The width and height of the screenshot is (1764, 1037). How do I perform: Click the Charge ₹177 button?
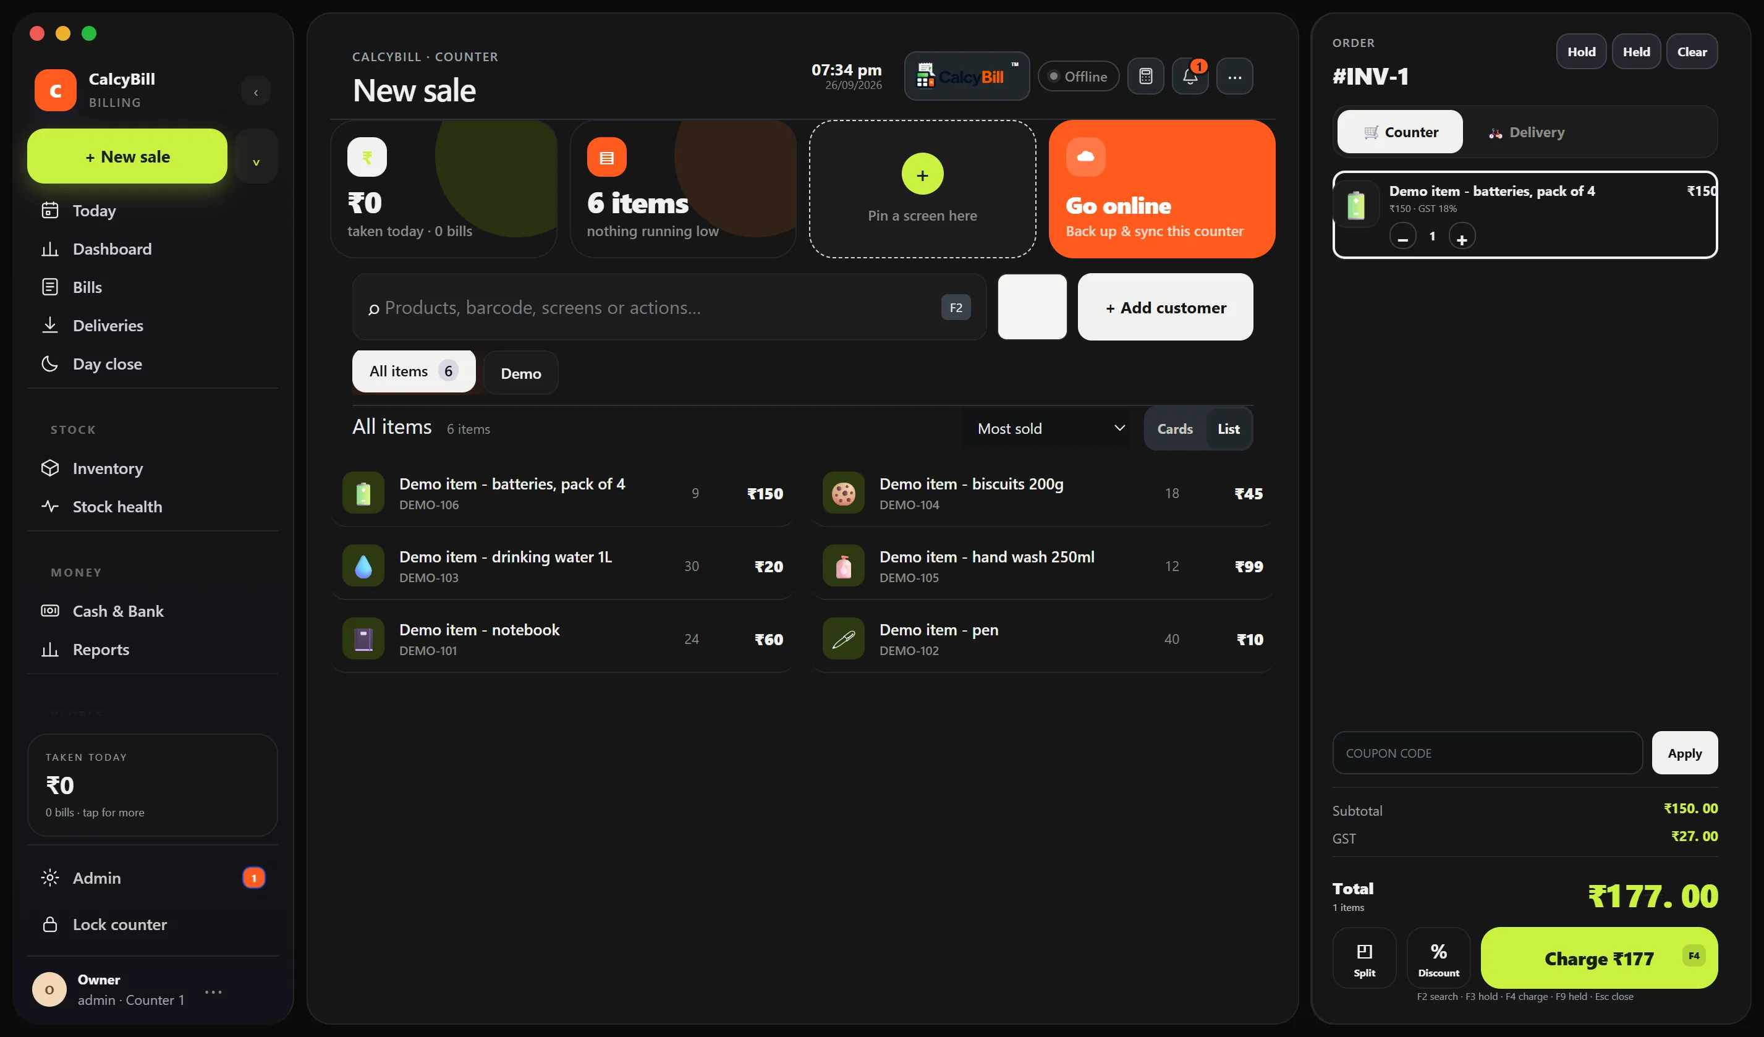(1599, 958)
